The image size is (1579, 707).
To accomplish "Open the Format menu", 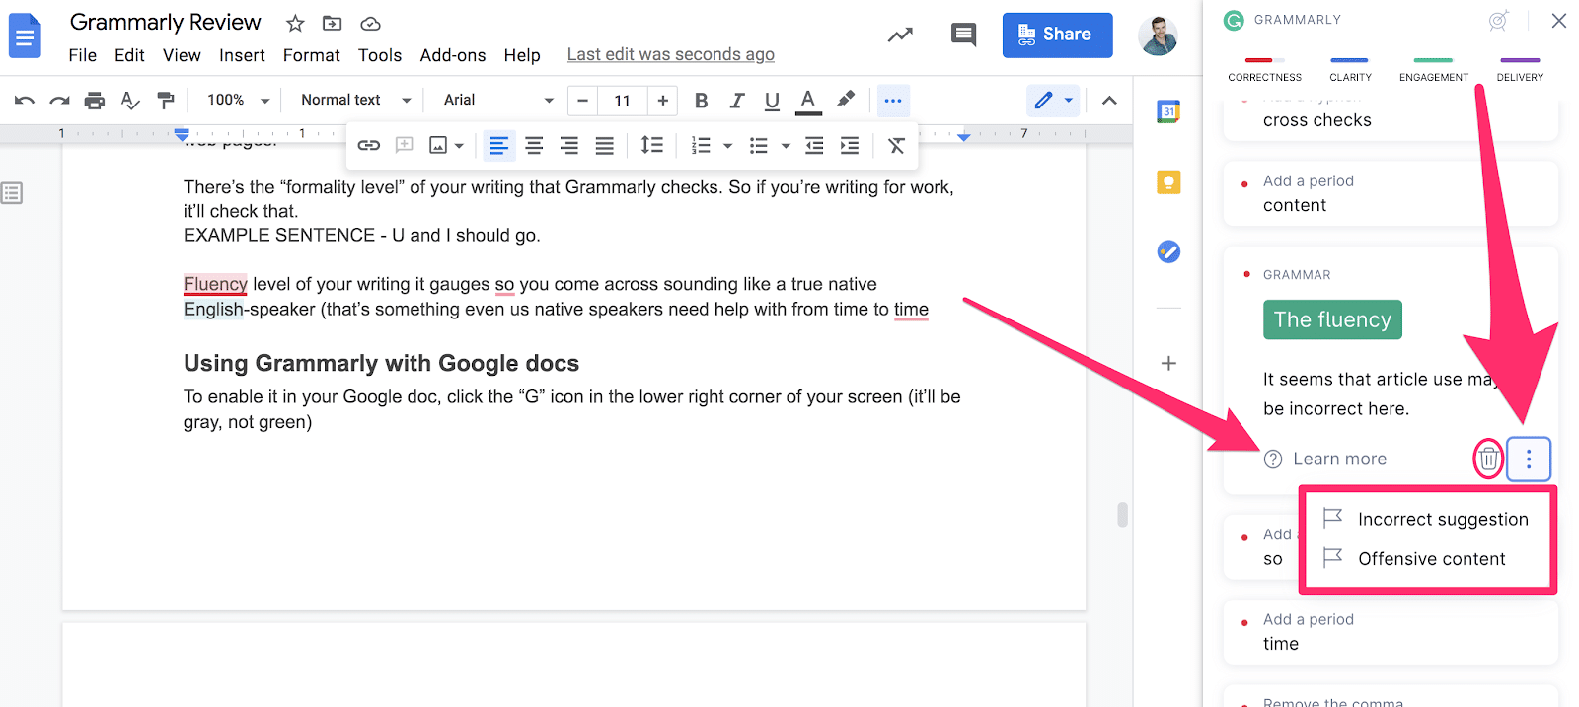I will click(312, 55).
